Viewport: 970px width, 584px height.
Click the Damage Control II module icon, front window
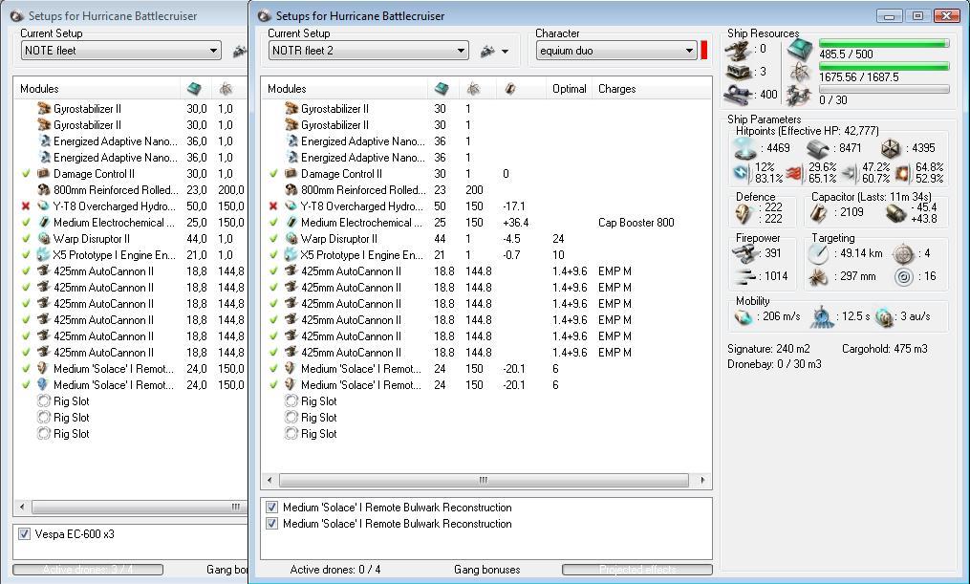[x=291, y=174]
